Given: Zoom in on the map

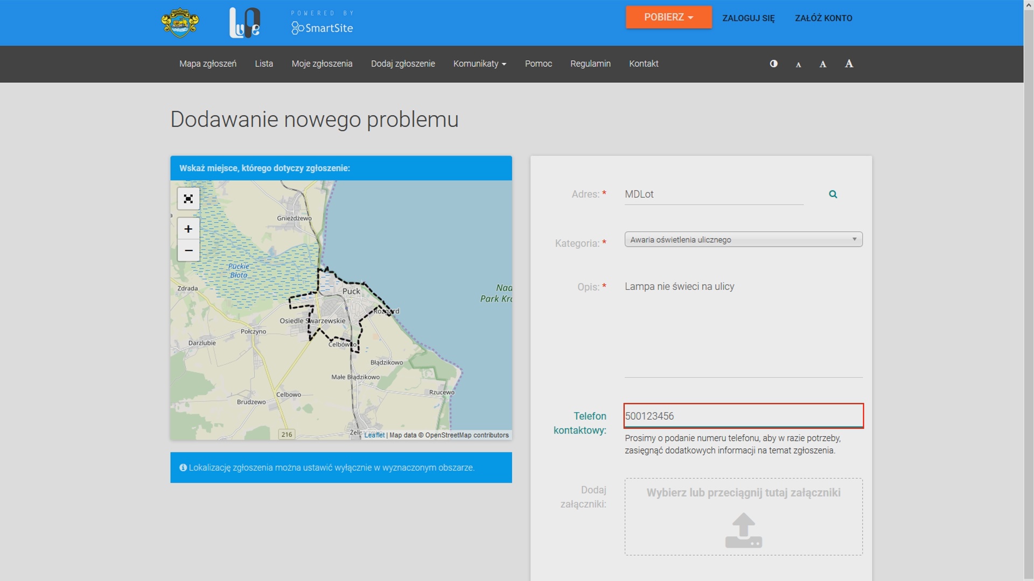Looking at the screenshot, I should click(x=188, y=229).
